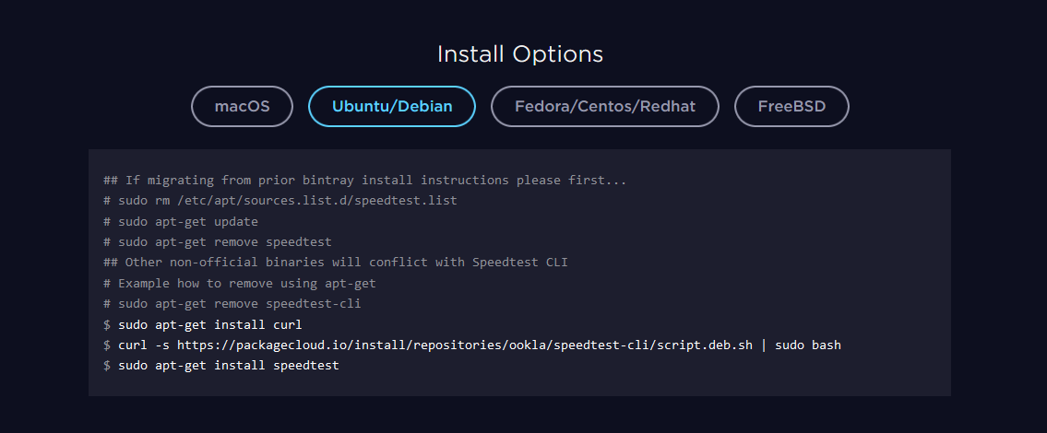Click the dollar prompt before the curl -s command

[x=107, y=345]
